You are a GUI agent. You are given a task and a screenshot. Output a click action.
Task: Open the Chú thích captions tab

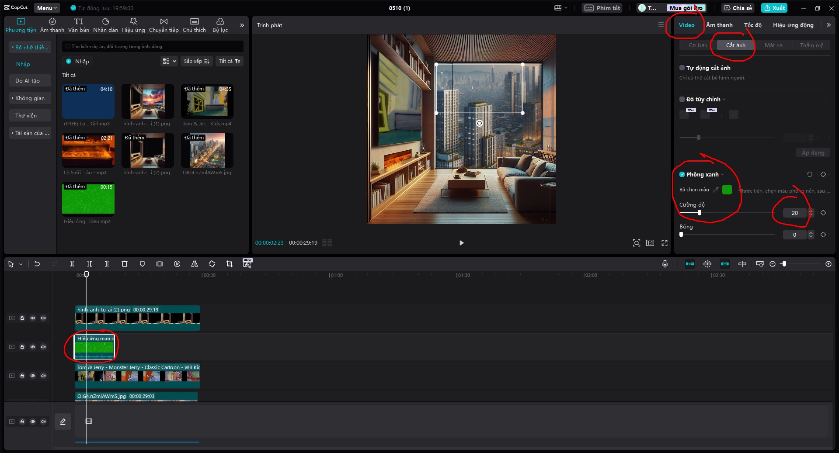194,25
